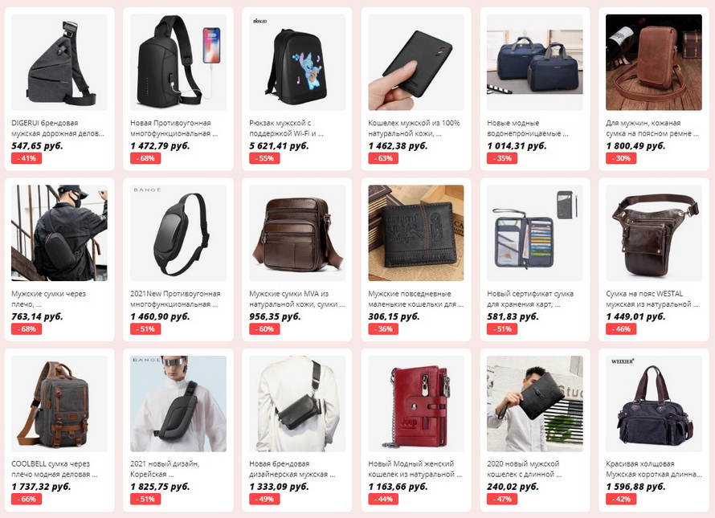This screenshot has height=518, width=715.
Task: Select the embossed black wallet on map picture
Action: 416,233
